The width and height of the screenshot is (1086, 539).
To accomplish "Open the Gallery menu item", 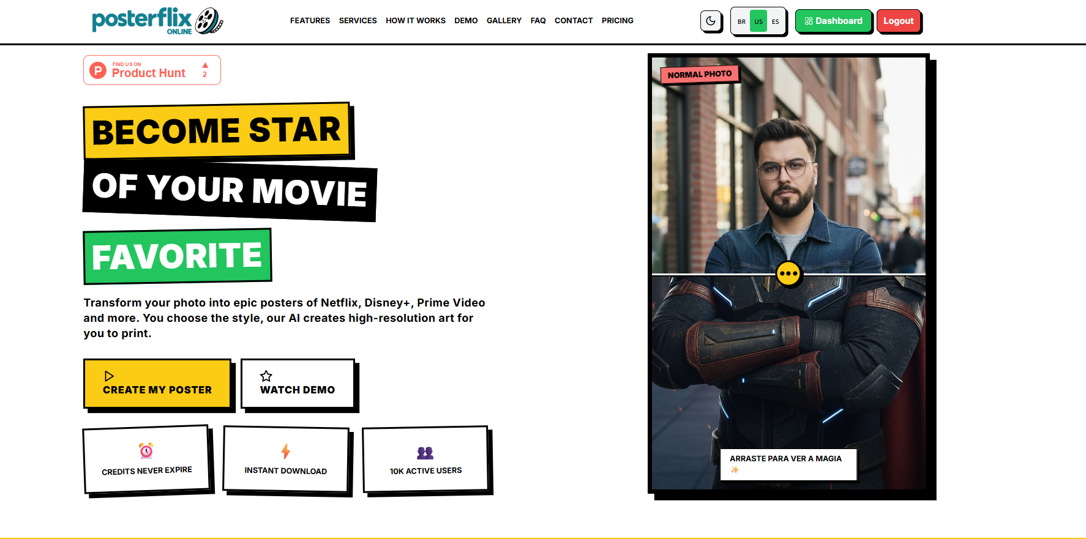I will (504, 21).
